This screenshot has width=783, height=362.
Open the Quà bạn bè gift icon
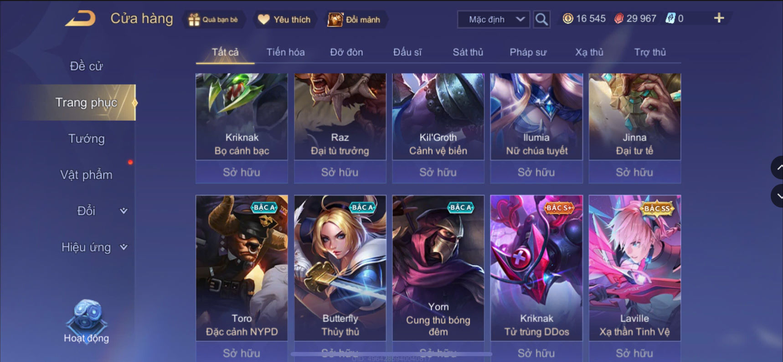(194, 20)
